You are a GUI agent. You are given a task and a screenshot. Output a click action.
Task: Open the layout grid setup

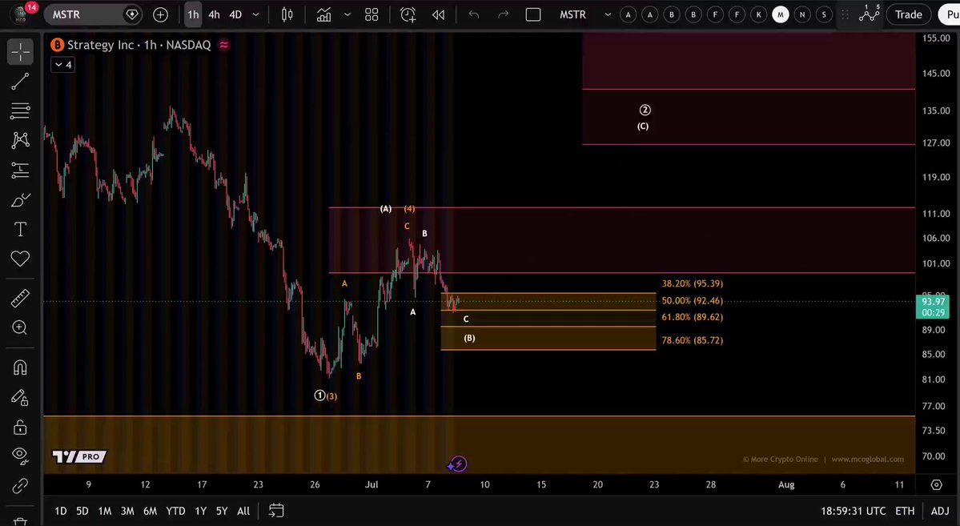click(372, 14)
